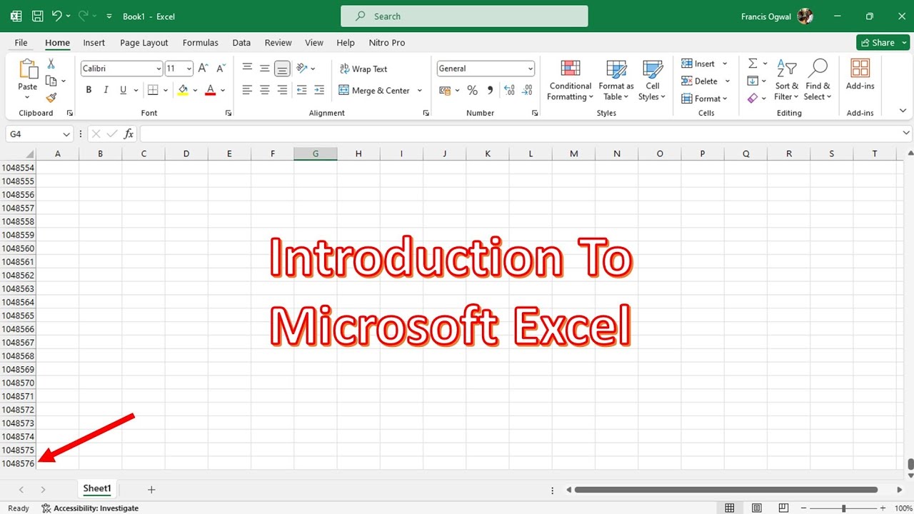Click the Copy icon

(x=51, y=81)
